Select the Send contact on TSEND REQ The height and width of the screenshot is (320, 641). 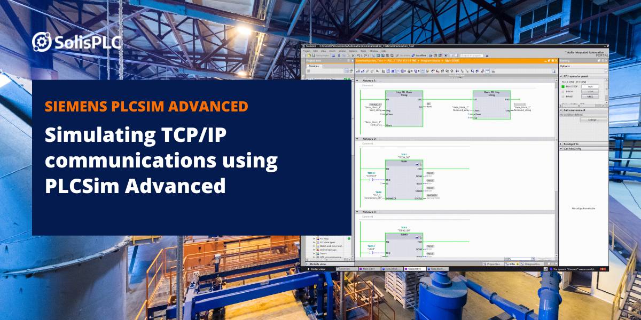point(371,253)
